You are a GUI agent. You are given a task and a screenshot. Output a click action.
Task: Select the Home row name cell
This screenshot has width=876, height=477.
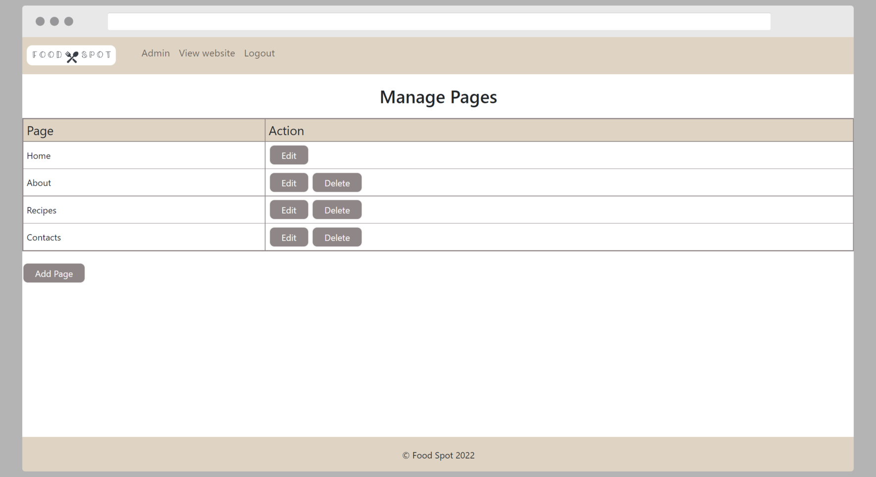click(39, 156)
